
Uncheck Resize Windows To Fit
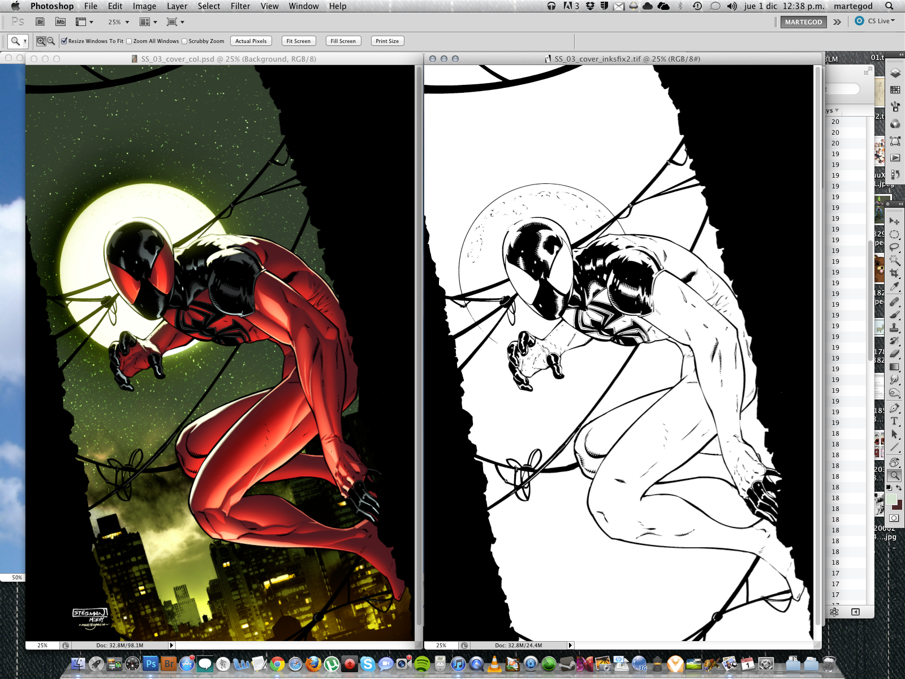click(x=64, y=41)
